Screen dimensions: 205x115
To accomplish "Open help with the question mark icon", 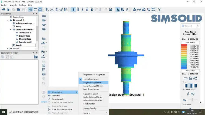I will click(159, 9).
